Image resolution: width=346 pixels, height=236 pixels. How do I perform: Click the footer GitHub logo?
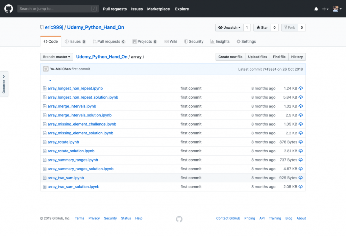(x=179, y=219)
